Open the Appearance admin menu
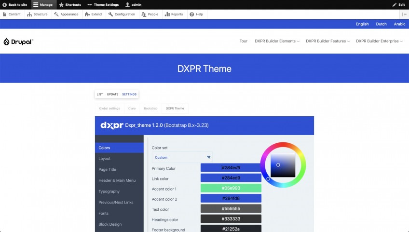 pos(66,14)
